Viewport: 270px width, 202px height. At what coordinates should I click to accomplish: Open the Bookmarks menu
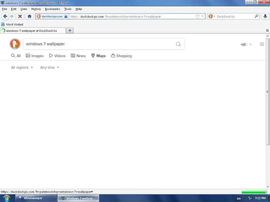tap(52, 9)
